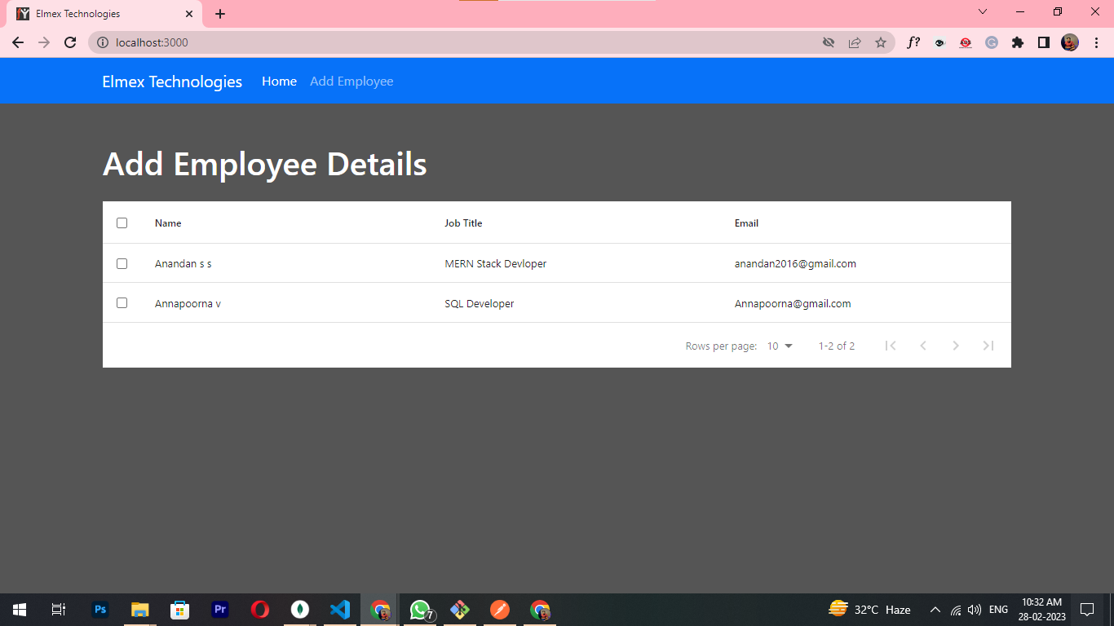Open the Opera browser from taskbar

coord(260,610)
